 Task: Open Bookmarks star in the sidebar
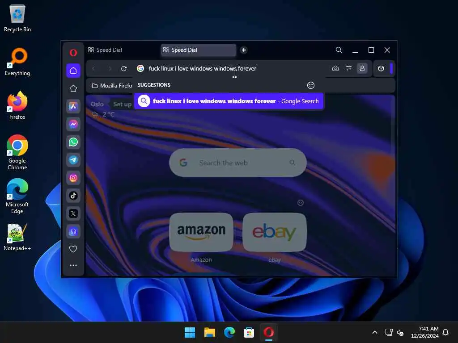pyautogui.click(x=73, y=88)
